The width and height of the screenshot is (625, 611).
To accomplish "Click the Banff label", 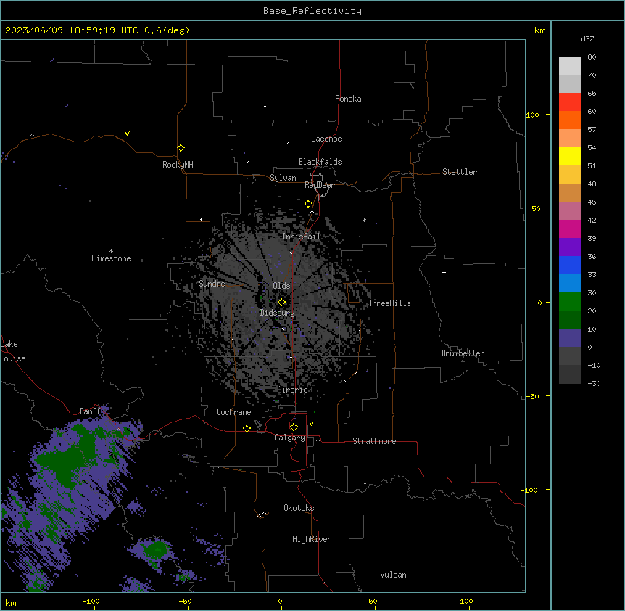I will (x=90, y=411).
